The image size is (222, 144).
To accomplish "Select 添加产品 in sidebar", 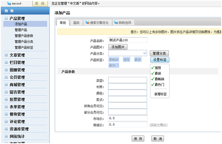I will tap(25, 24).
